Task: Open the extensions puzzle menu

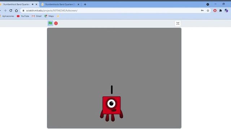Action: click(221, 10)
